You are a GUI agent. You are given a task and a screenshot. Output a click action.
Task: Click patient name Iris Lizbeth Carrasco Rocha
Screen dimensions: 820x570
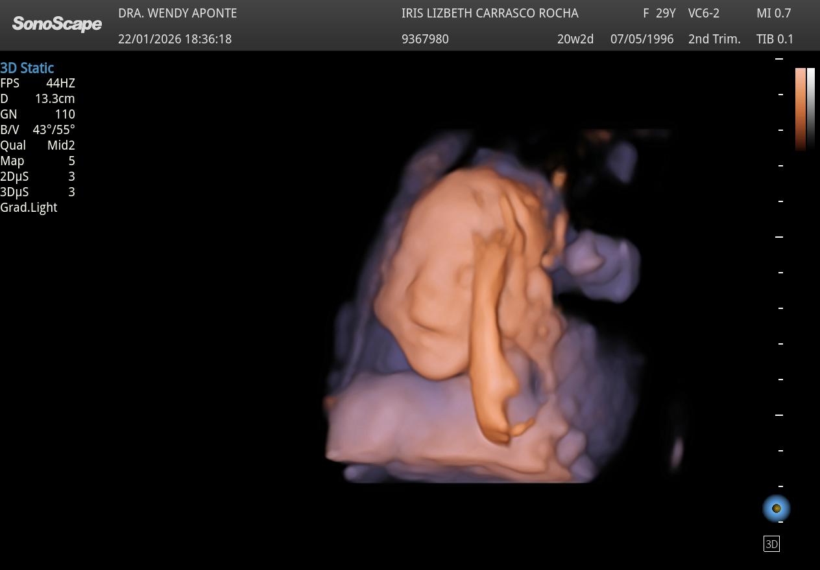click(x=490, y=13)
